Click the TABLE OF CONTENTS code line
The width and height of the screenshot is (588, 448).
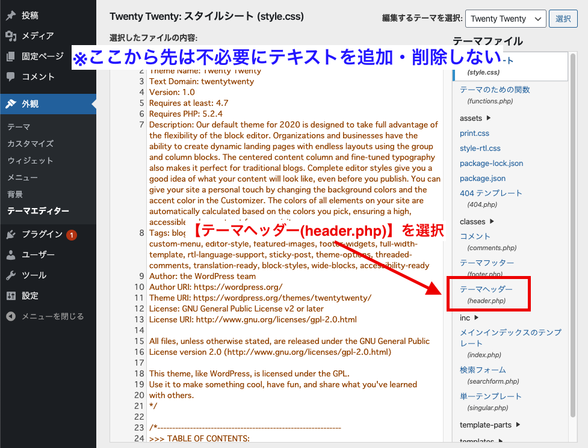199,438
